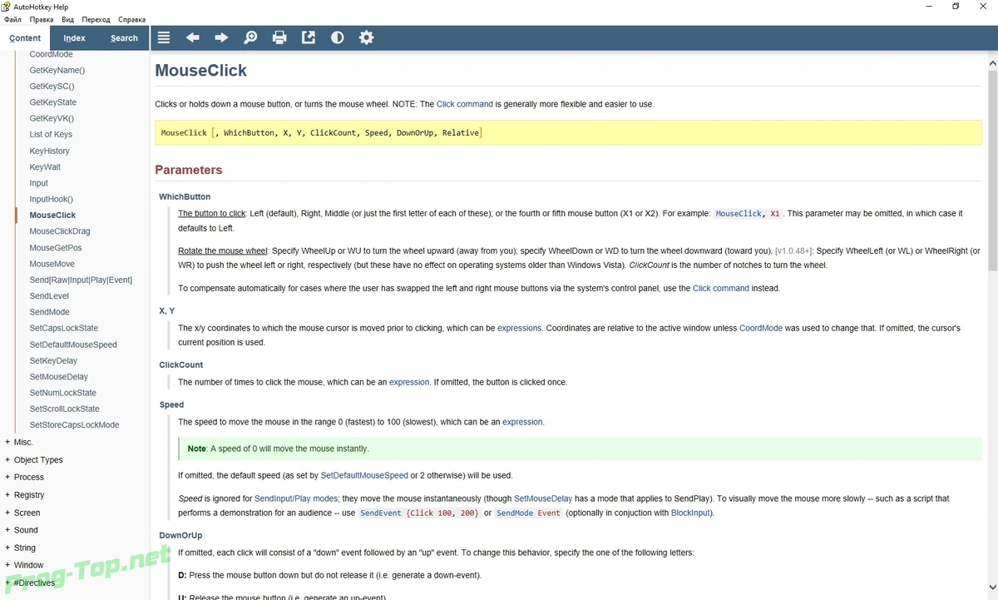
Task: Click the scrollbar up arrow
Action: click(992, 63)
